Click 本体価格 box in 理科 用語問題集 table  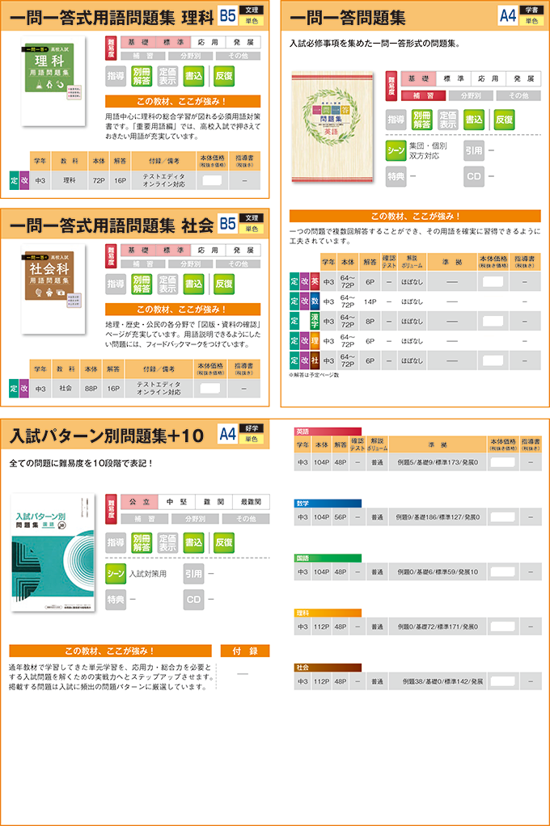211,179
